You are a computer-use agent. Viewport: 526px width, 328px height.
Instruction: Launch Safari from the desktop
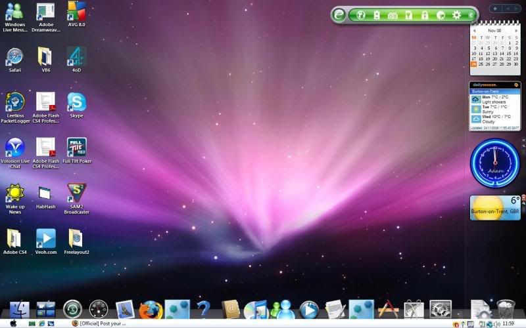click(x=14, y=57)
